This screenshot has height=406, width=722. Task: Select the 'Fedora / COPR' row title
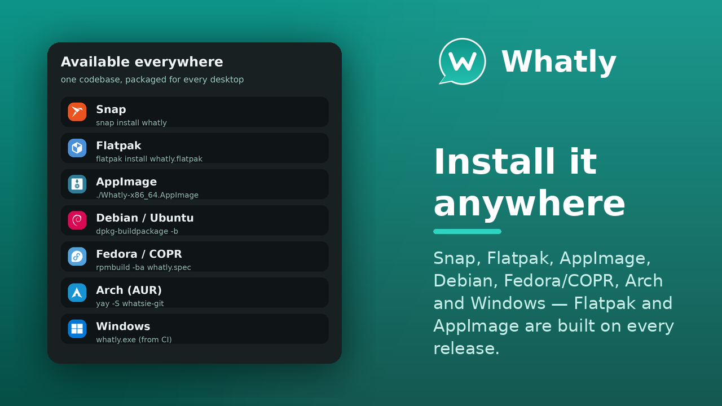point(139,254)
